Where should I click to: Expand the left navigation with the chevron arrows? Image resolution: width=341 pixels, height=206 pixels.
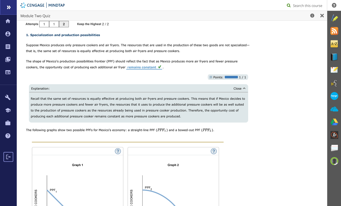pyautogui.click(x=8, y=7)
